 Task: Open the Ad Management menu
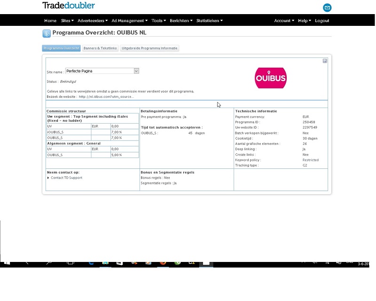click(129, 21)
